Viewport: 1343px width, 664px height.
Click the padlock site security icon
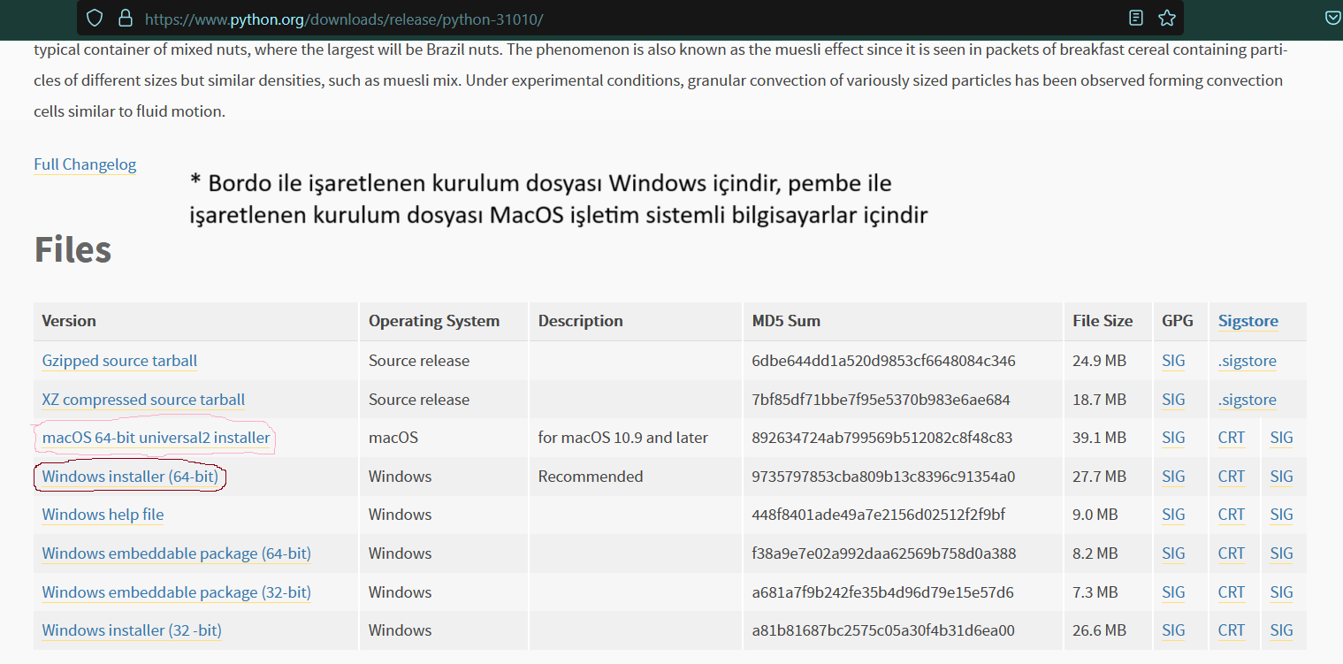point(125,18)
